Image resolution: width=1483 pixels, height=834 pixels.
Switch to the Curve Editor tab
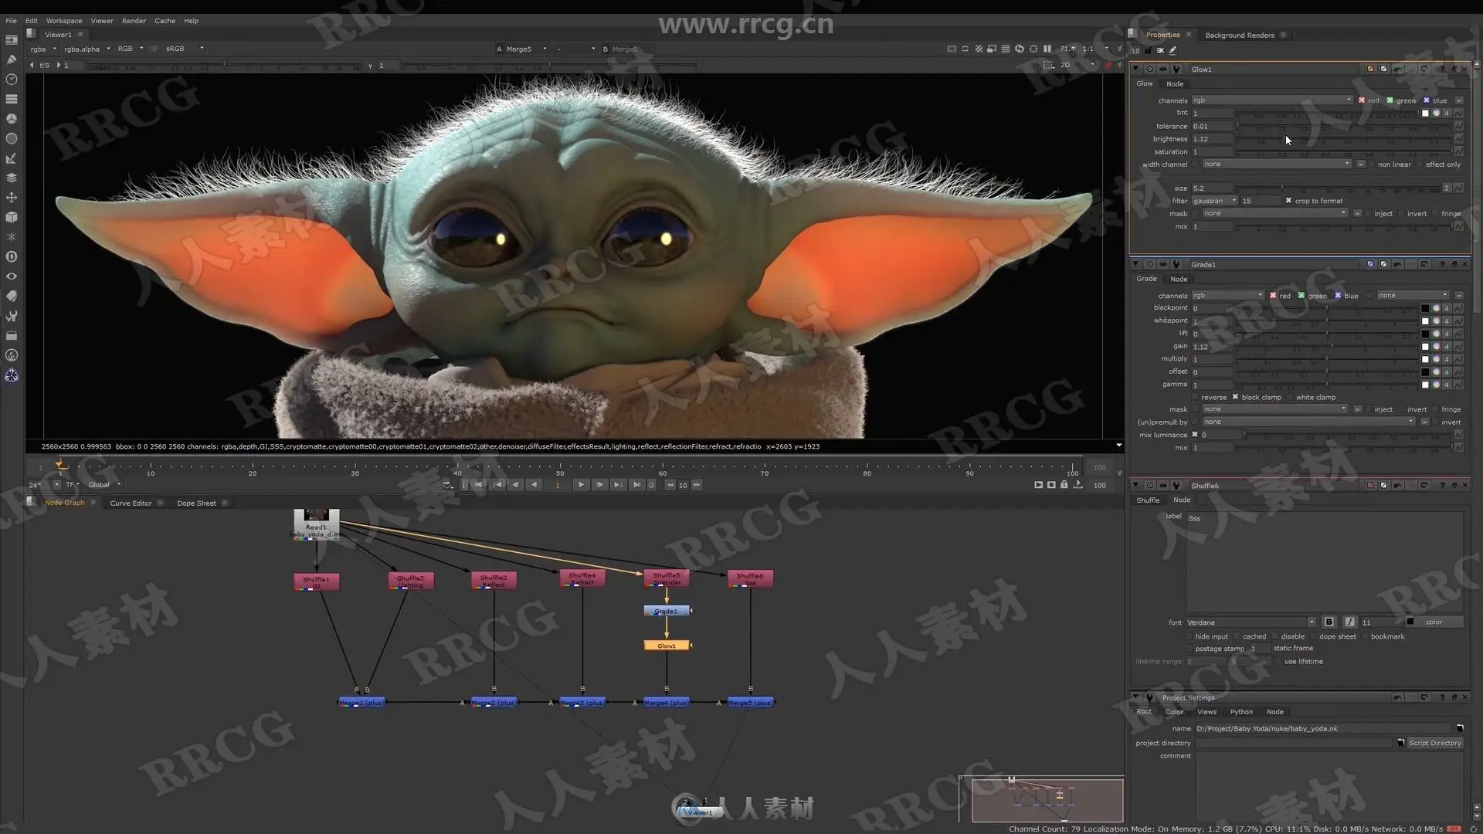[x=131, y=503]
